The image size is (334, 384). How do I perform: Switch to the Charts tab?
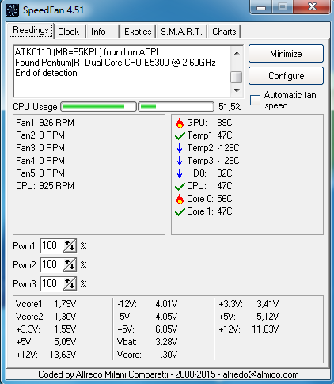[x=224, y=32]
